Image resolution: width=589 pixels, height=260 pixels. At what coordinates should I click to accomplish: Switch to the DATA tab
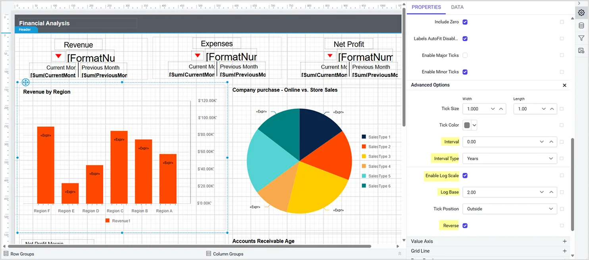click(x=457, y=7)
